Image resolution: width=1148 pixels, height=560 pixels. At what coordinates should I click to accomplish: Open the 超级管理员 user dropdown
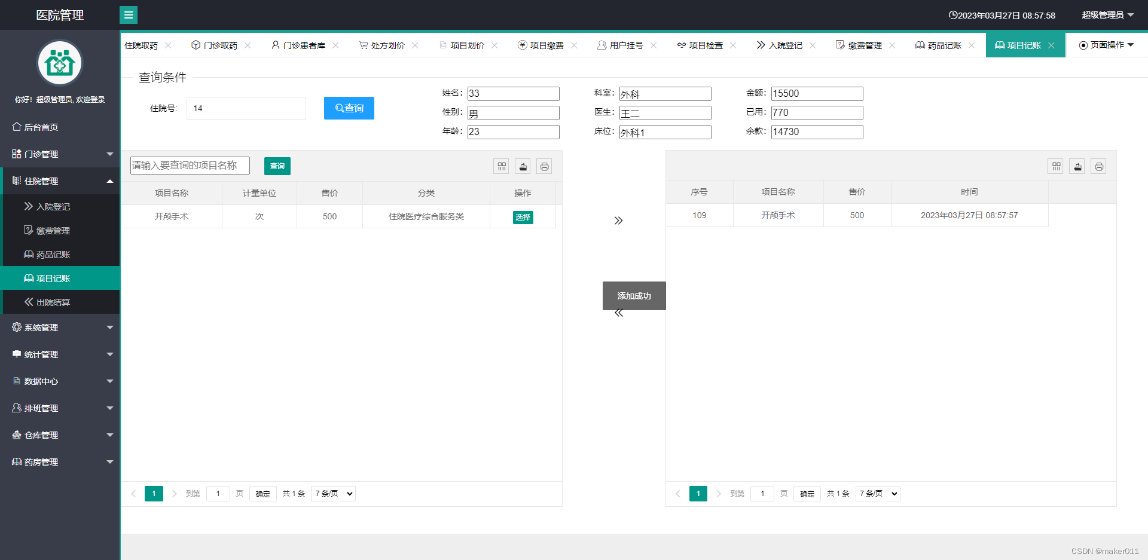[1107, 15]
